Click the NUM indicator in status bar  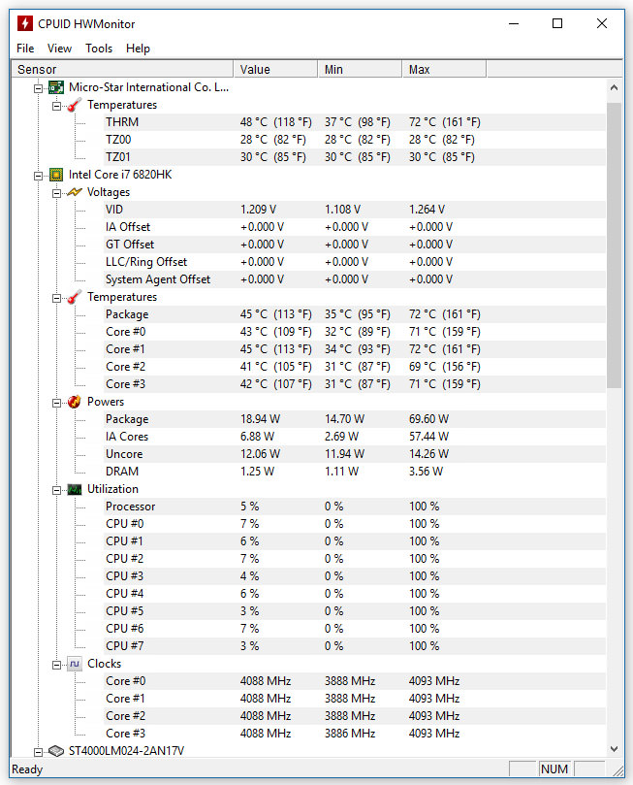tap(554, 769)
